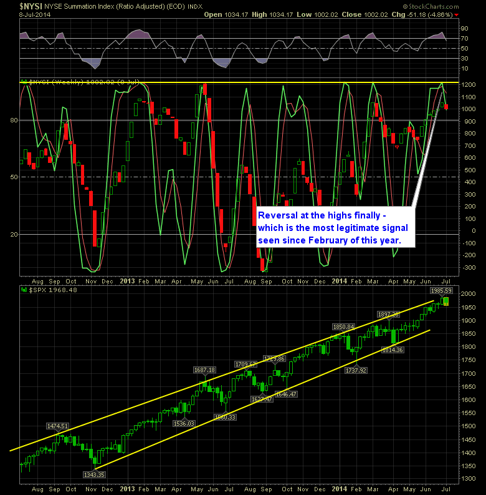Click the $NYSI ticker symbol heading

click(x=31, y=6)
